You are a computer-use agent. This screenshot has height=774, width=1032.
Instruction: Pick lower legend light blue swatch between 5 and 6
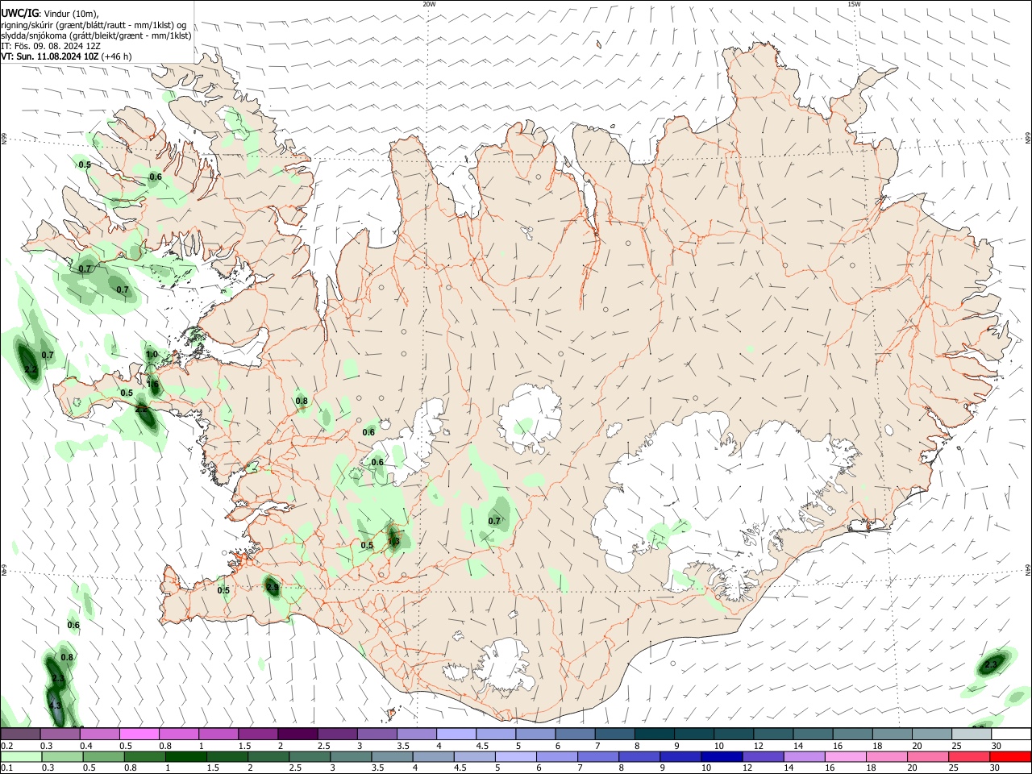coord(516,756)
